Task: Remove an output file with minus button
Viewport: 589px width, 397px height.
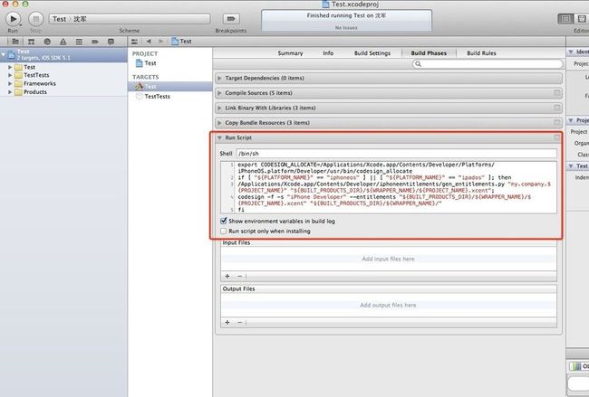Action: coord(239,322)
